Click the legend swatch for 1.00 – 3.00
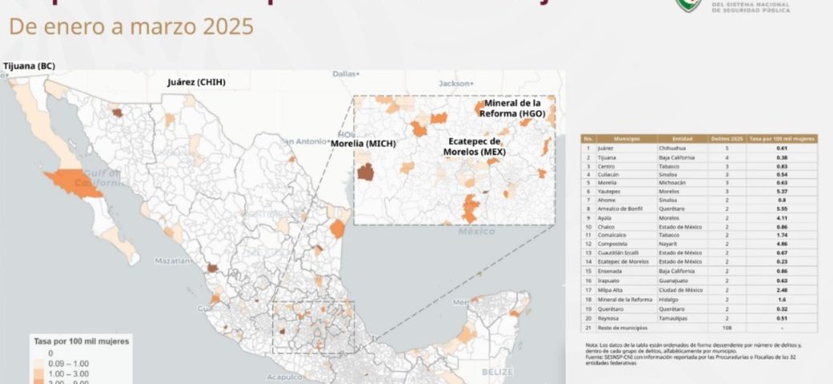The image size is (833, 384). (39, 374)
